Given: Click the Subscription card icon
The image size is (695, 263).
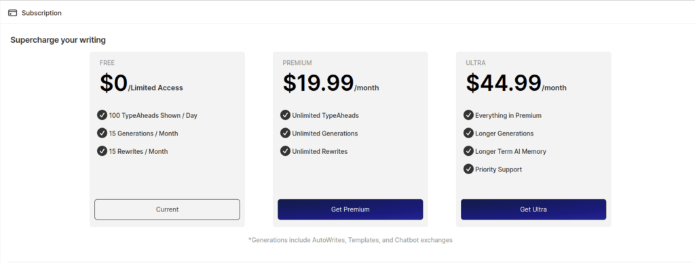Looking at the screenshot, I should [x=12, y=13].
